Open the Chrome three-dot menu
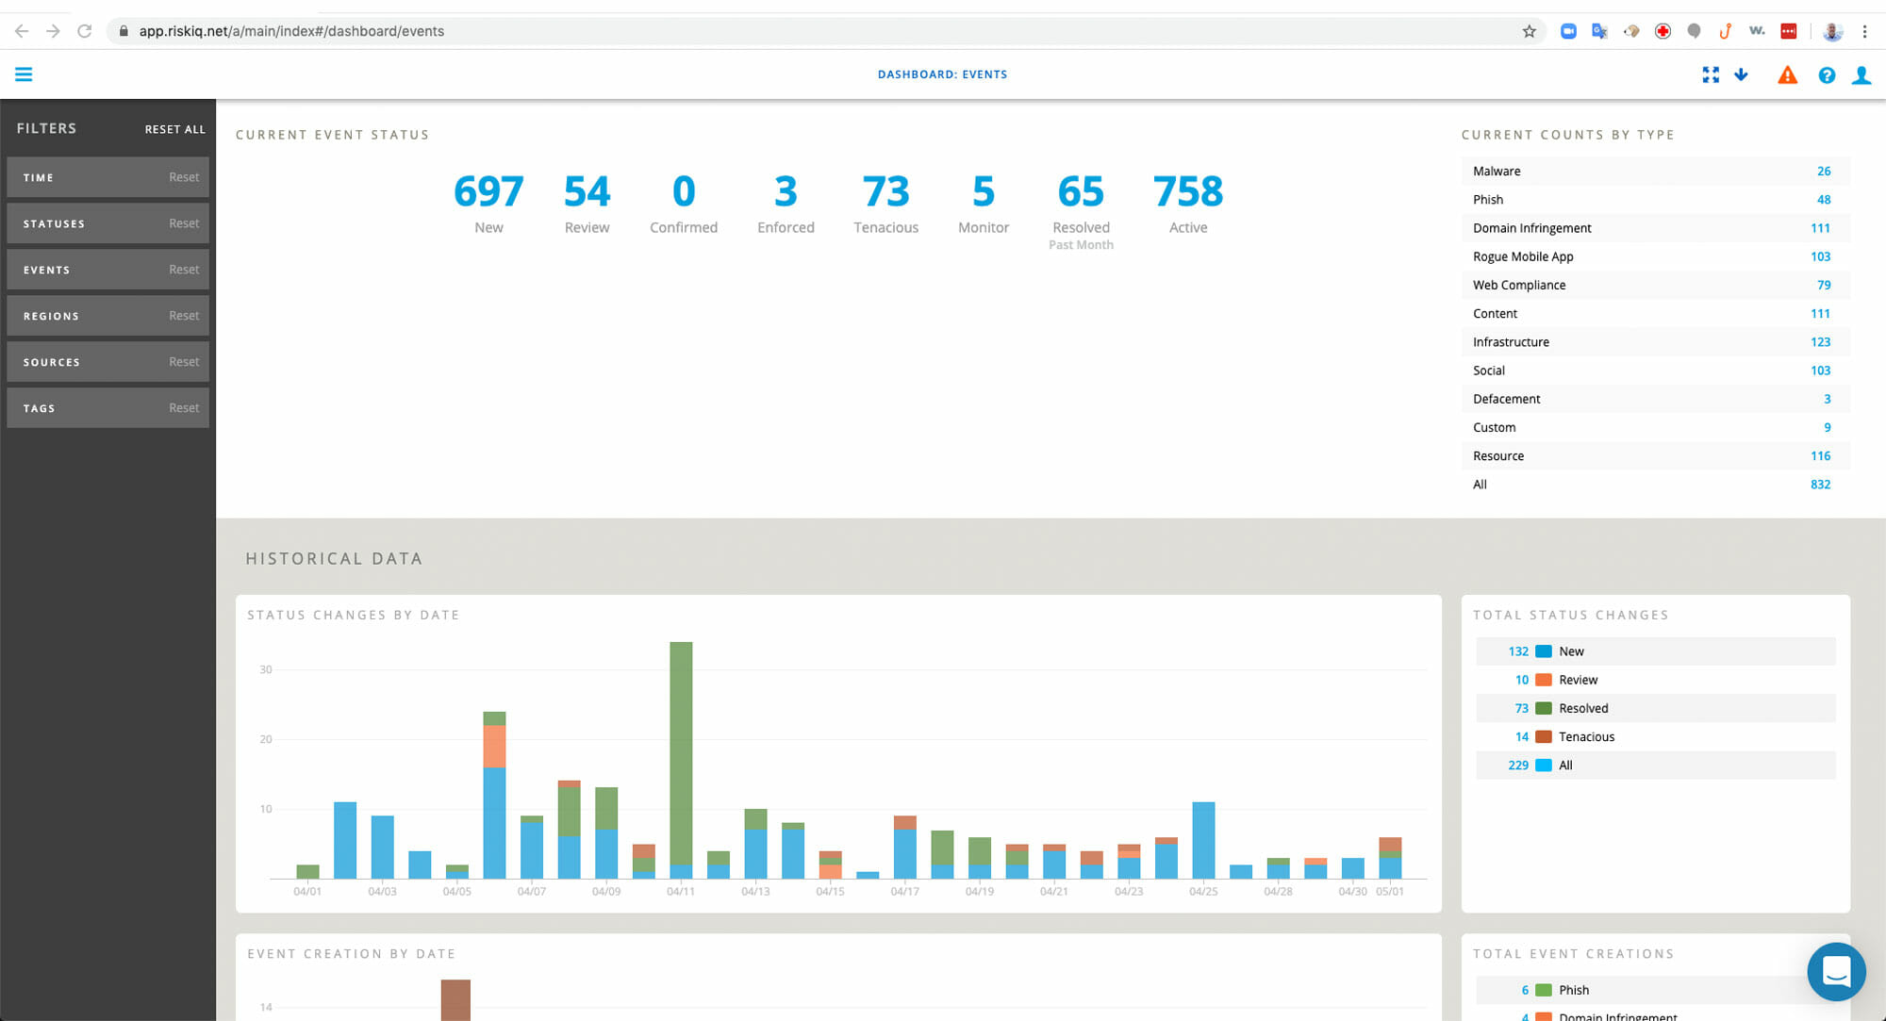The image size is (1886, 1021). [x=1864, y=30]
